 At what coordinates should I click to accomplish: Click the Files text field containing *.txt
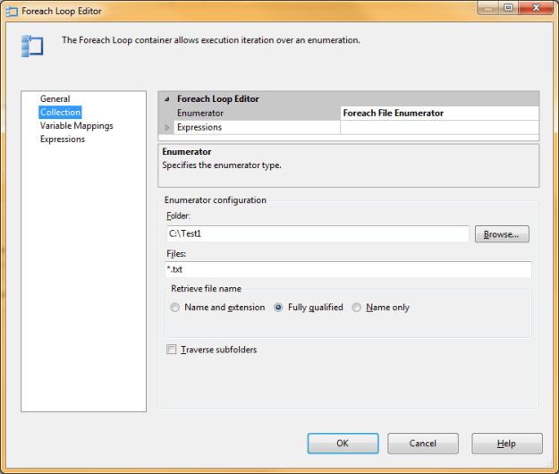coord(348,269)
